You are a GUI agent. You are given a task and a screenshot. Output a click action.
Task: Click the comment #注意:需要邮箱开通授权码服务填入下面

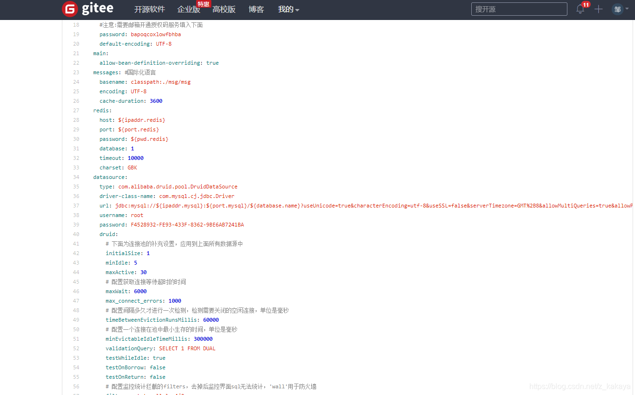151,25
